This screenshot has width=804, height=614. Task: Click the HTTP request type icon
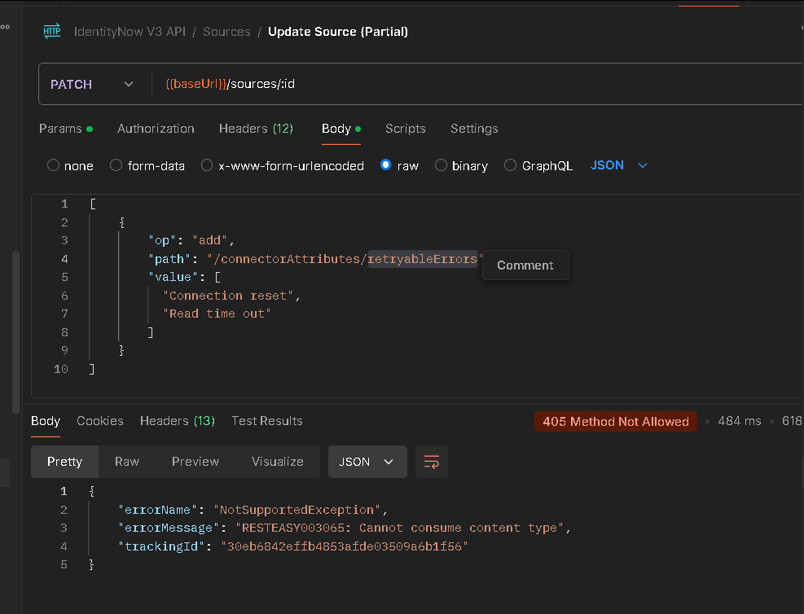click(x=52, y=32)
